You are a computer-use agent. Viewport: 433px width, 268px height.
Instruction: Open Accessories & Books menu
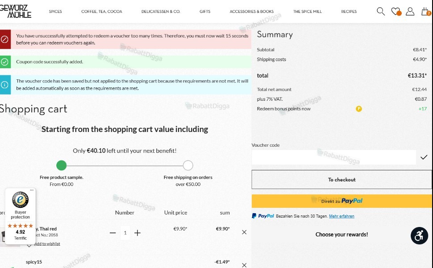coord(252,11)
